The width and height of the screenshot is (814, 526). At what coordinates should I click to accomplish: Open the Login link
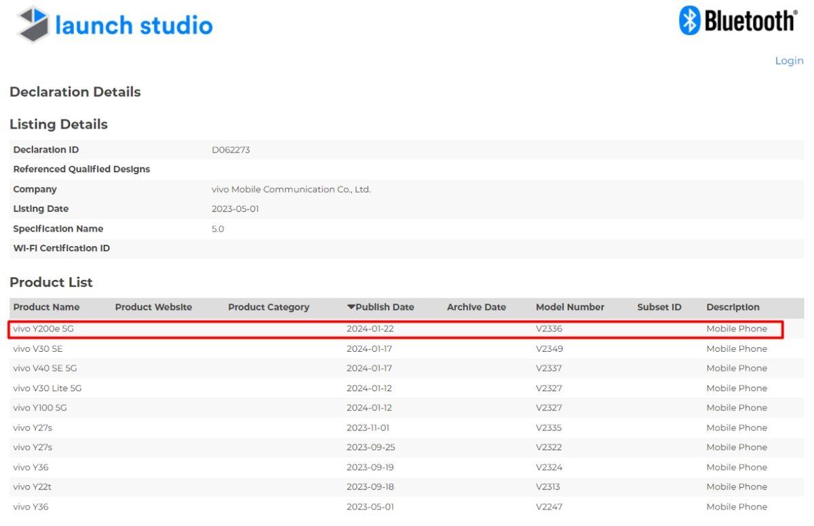pos(789,61)
